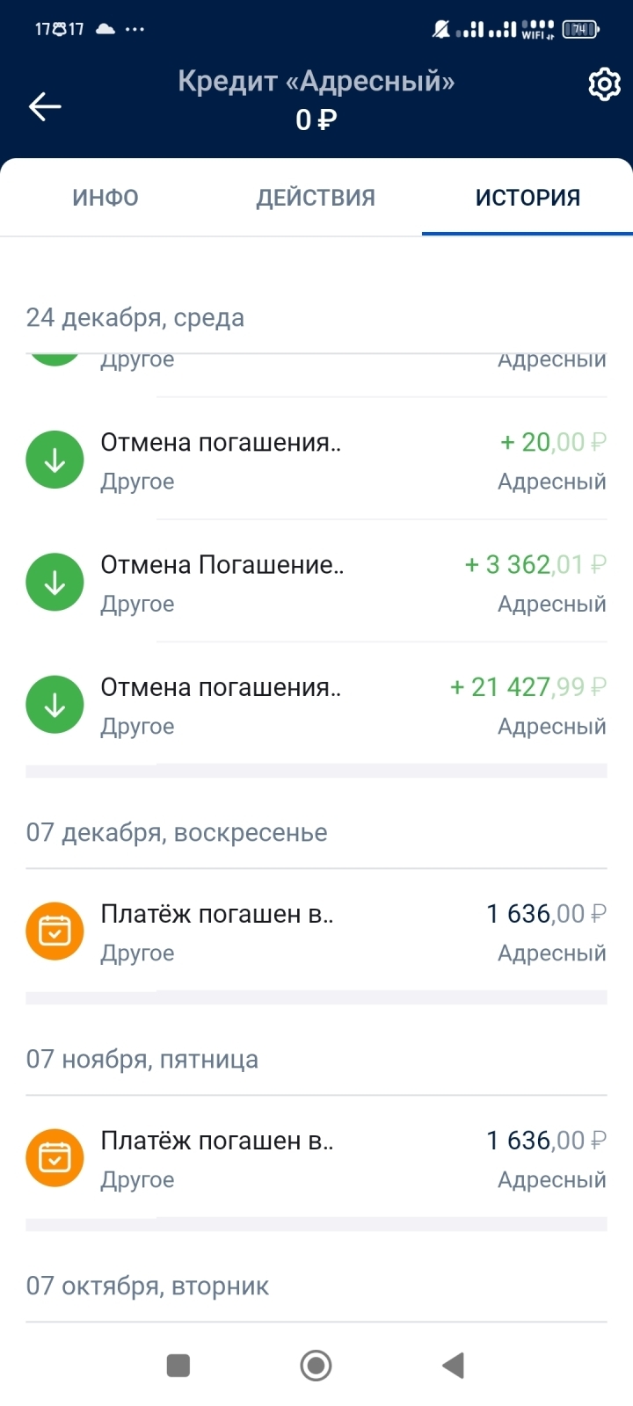Tap the "Кредит «Адресный»" header title
The image size is (633, 1406).
click(x=316, y=82)
